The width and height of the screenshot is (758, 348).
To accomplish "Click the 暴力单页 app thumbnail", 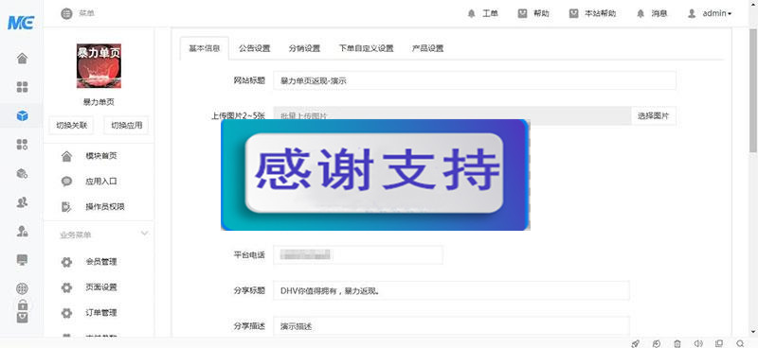I will [99, 65].
